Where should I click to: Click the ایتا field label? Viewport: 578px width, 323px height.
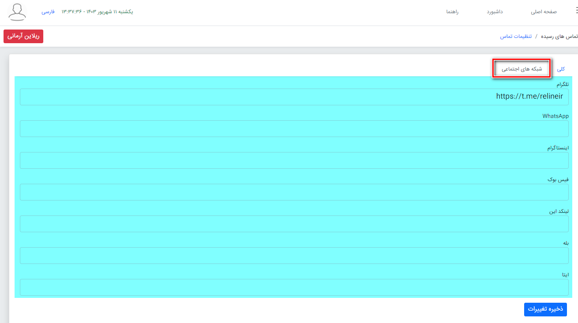[x=566, y=275]
